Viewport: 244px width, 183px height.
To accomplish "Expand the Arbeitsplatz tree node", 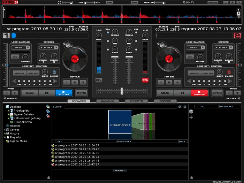I will pyautogui.click(x=9, y=110).
